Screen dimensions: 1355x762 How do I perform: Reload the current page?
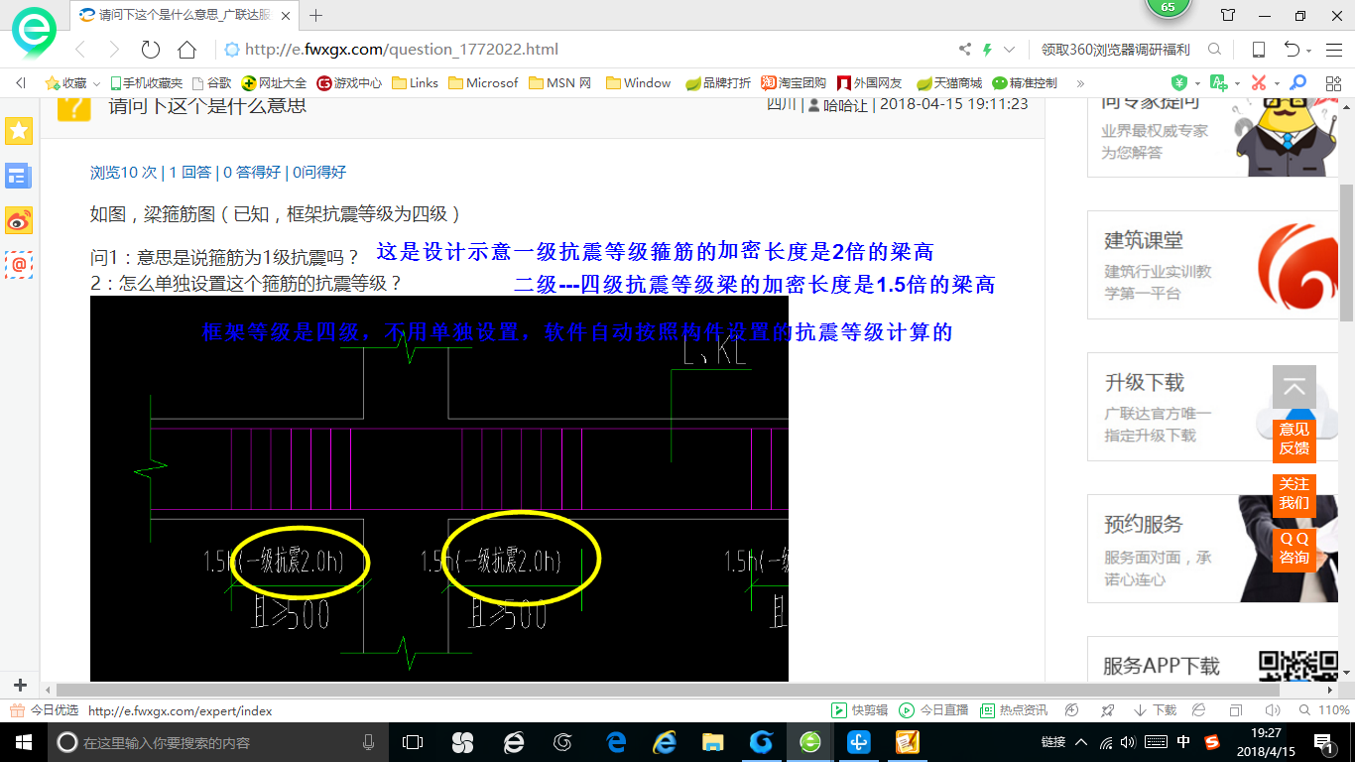(151, 50)
